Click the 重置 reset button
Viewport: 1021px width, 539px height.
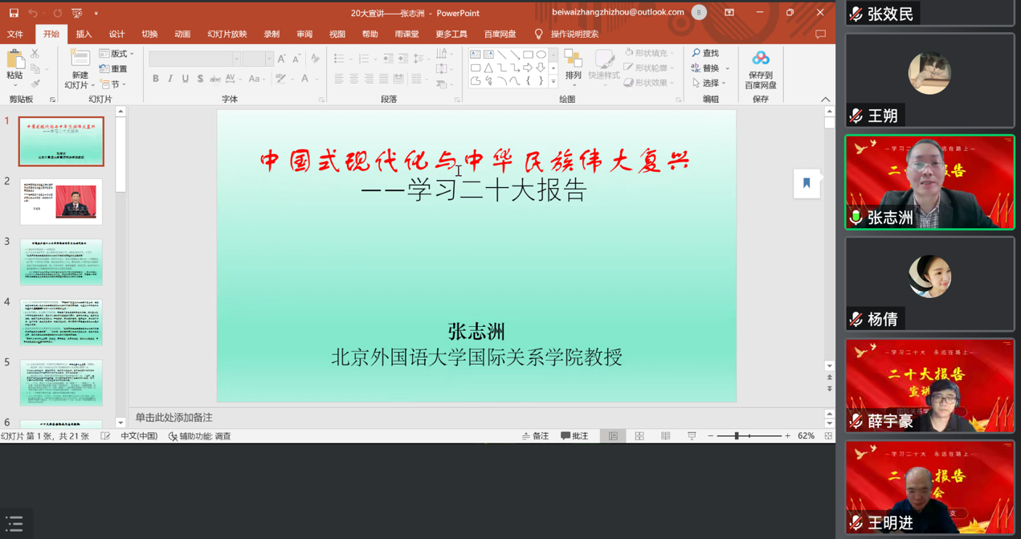coord(113,69)
